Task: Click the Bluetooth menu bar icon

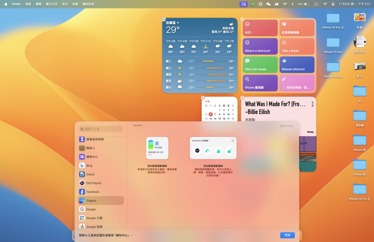Action: pyautogui.click(x=292, y=4)
